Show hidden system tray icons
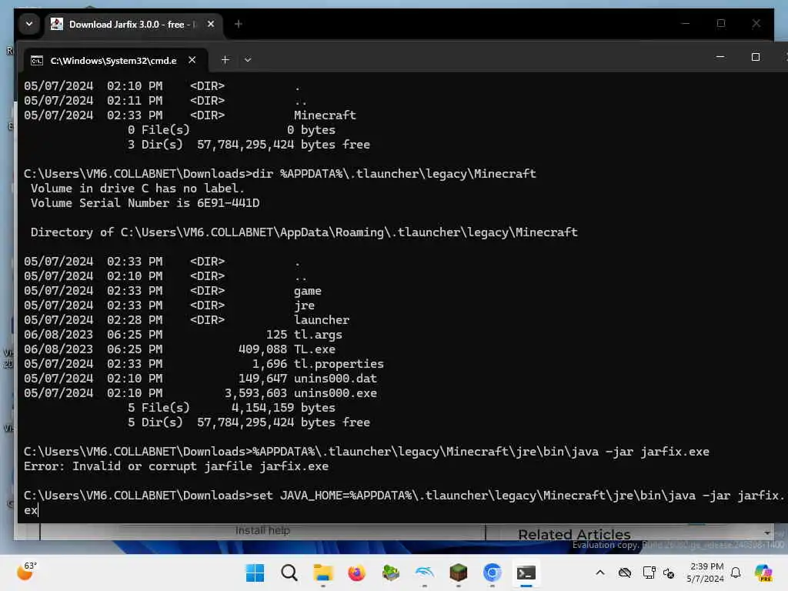Viewport: 788px width, 591px height. 600,573
